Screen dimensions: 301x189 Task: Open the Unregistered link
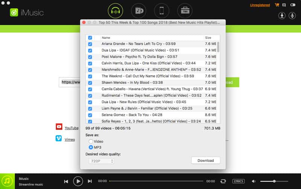tap(260, 5)
